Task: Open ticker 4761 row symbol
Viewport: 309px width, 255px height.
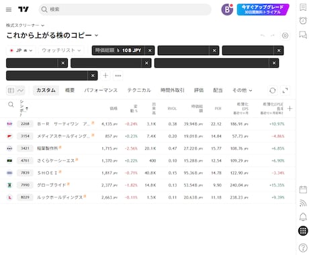Action: pos(25,160)
